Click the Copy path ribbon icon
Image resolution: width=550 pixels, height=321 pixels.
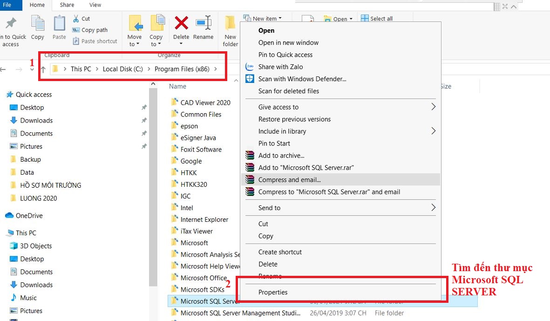[76, 30]
